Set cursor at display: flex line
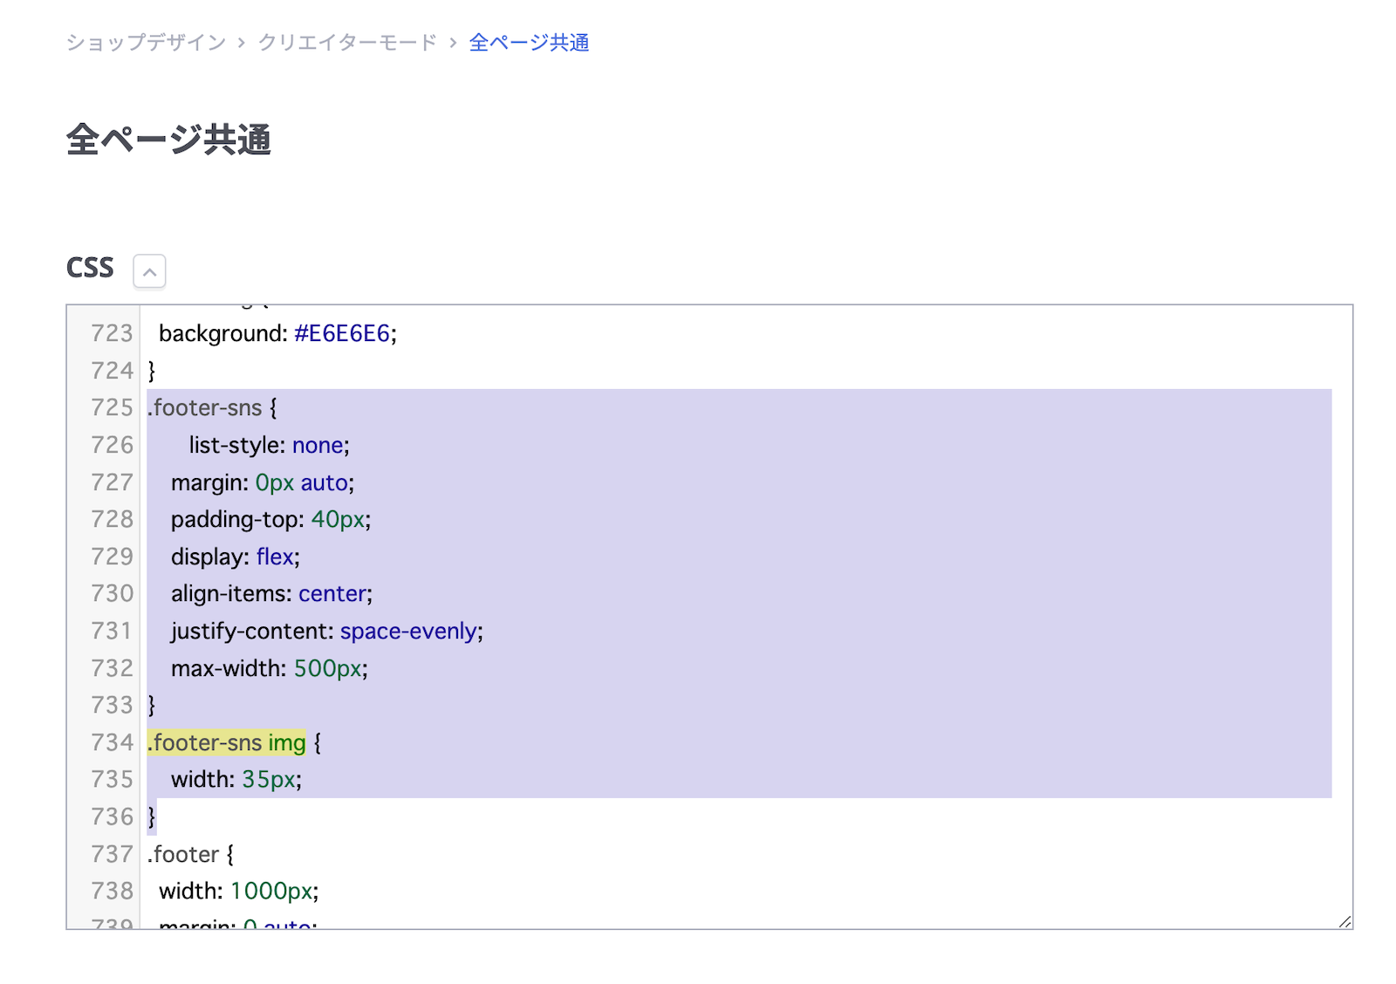This screenshot has height=984, width=1396. point(235,557)
